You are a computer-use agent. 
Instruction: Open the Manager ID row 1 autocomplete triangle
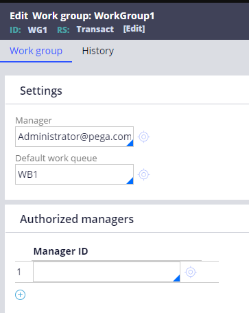coord(176,279)
